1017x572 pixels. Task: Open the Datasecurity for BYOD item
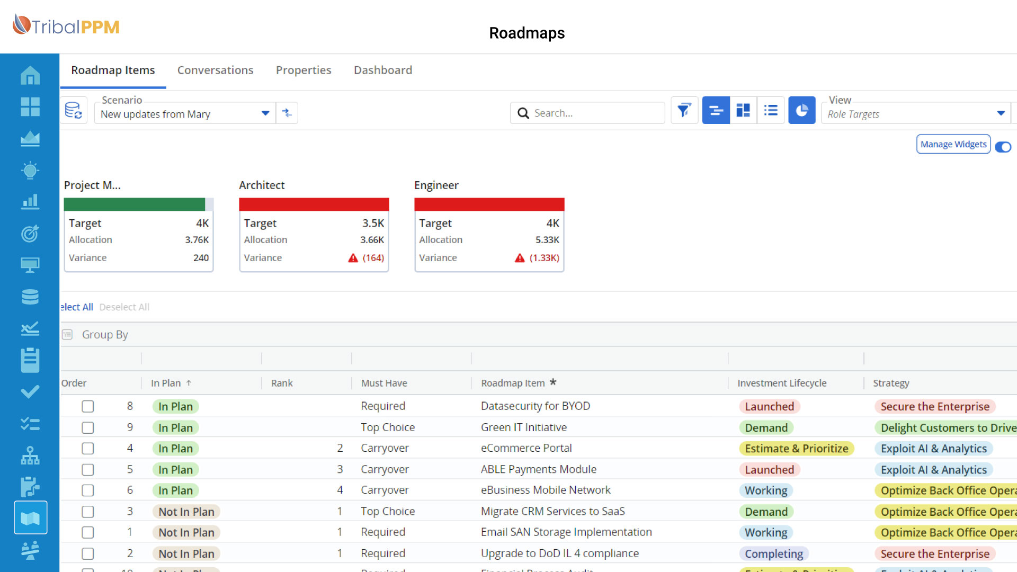point(535,406)
